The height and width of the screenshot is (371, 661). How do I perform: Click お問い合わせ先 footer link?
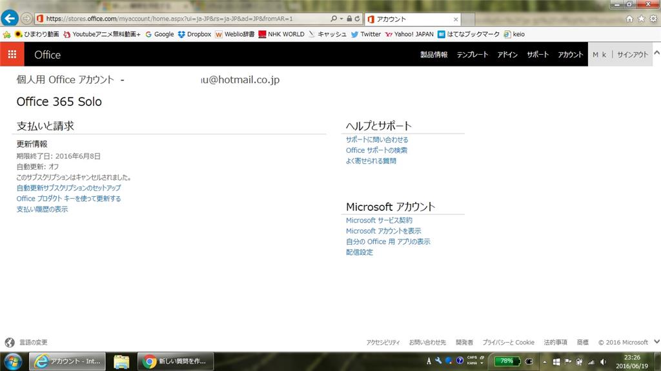[427, 343]
